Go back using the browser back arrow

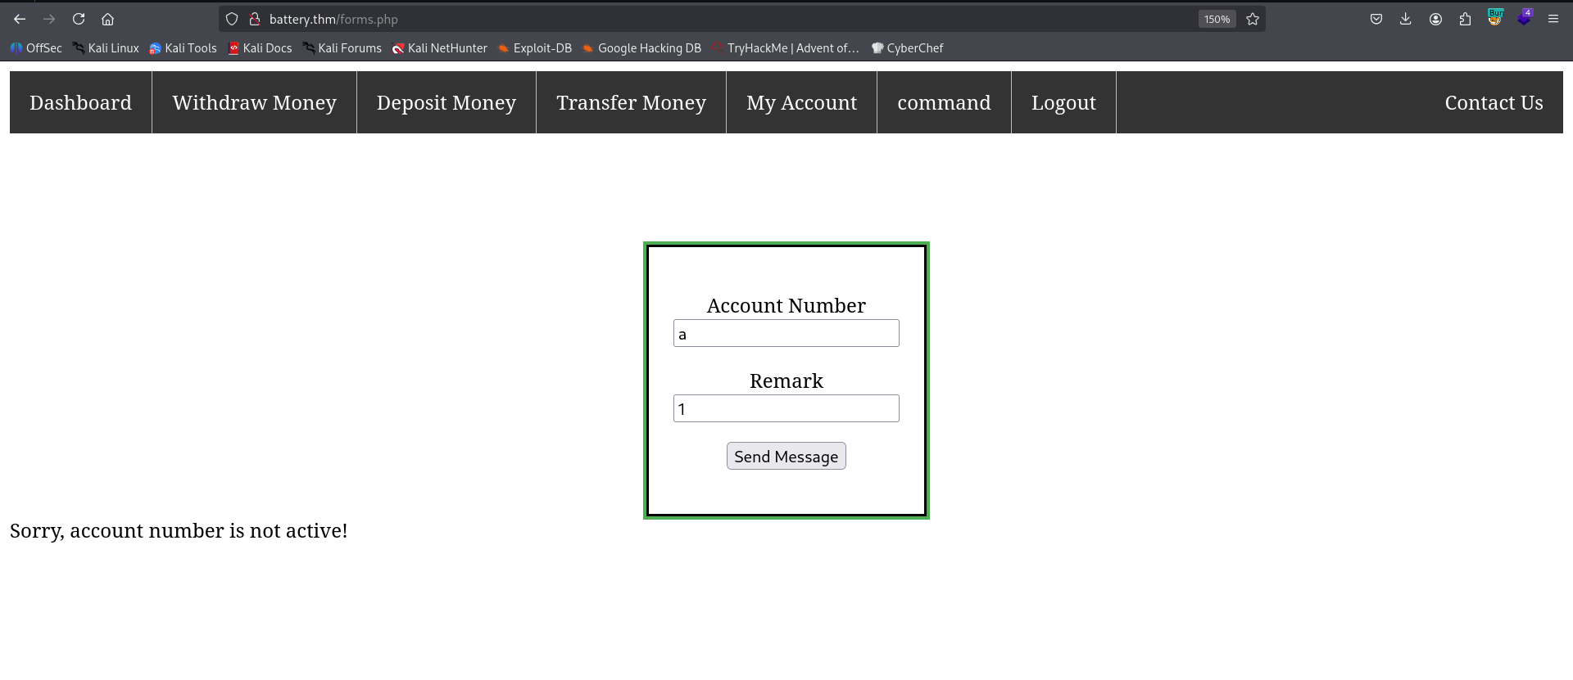pyautogui.click(x=20, y=19)
